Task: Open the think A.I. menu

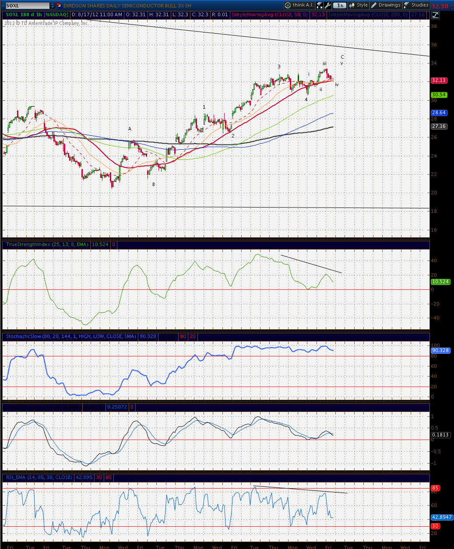Action: pyautogui.click(x=299, y=5)
